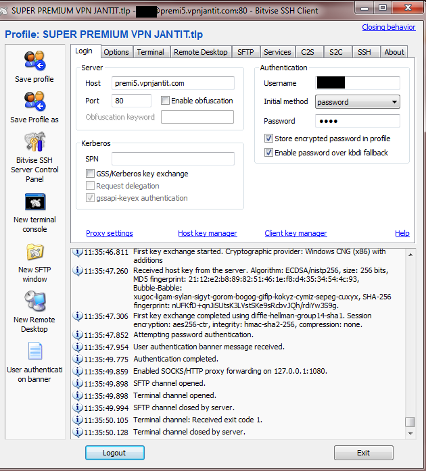This screenshot has height=471, width=426.
Task: Click 'Terminal channel: Received exit code 1.' text
Action: tap(198, 420)
